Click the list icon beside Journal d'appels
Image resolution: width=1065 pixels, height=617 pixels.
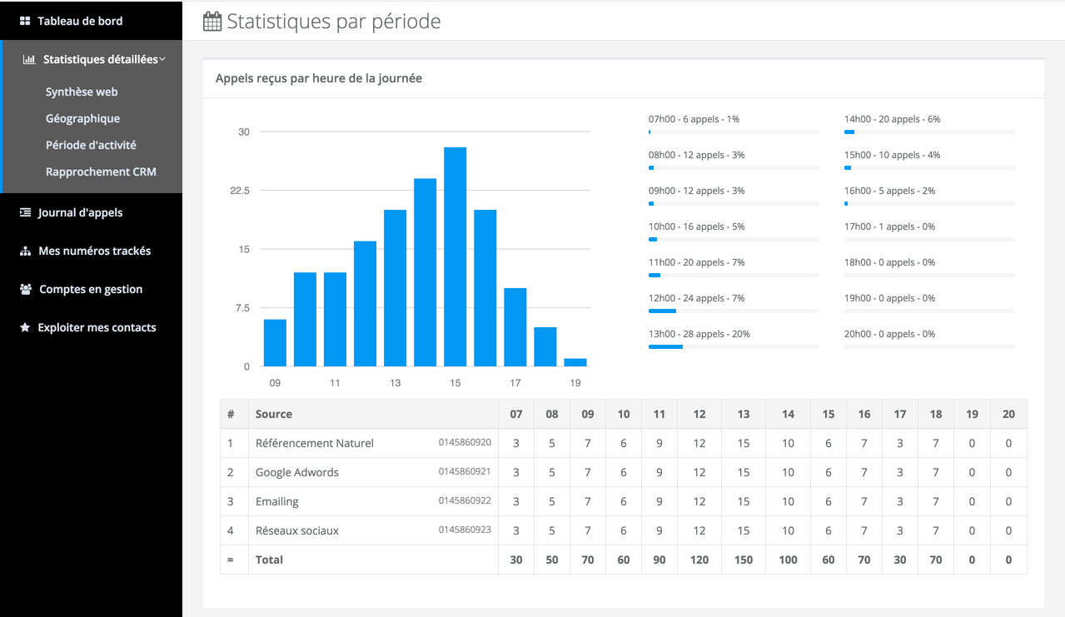tap(25, 212)
